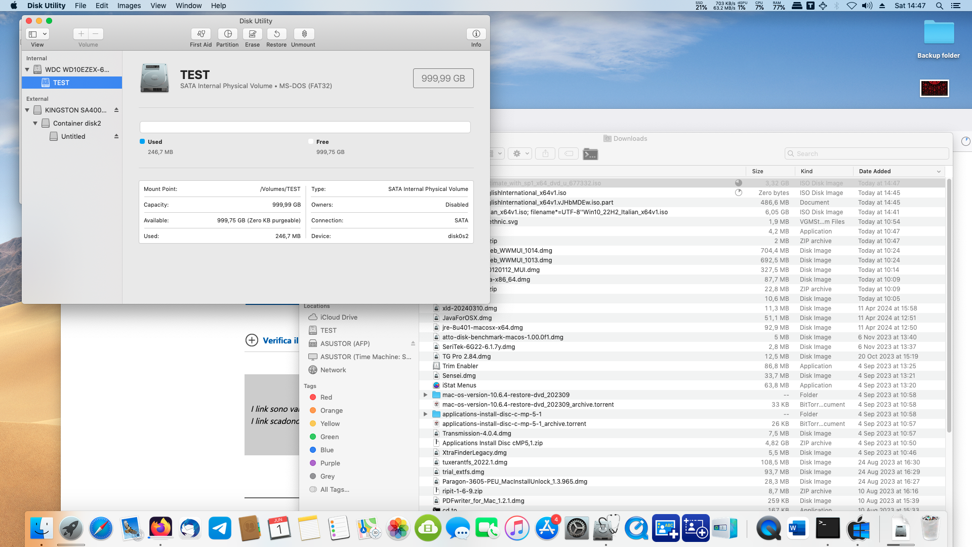Unmount the TEST volume
This screenshot has width=972, height=547.
pyautogui.click(x=304, y=34)
